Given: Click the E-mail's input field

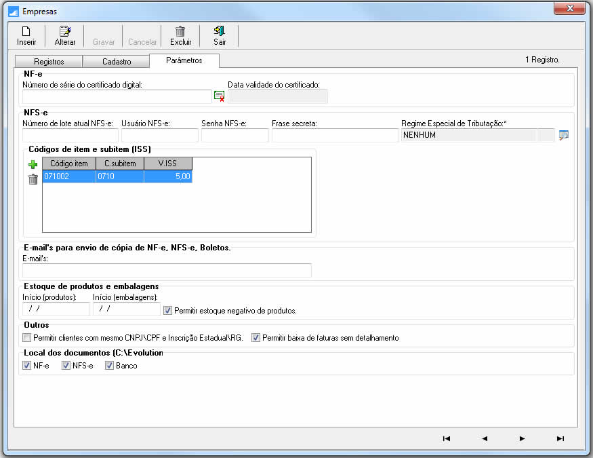Looking at the screenshot, I should tap(167, 271).
